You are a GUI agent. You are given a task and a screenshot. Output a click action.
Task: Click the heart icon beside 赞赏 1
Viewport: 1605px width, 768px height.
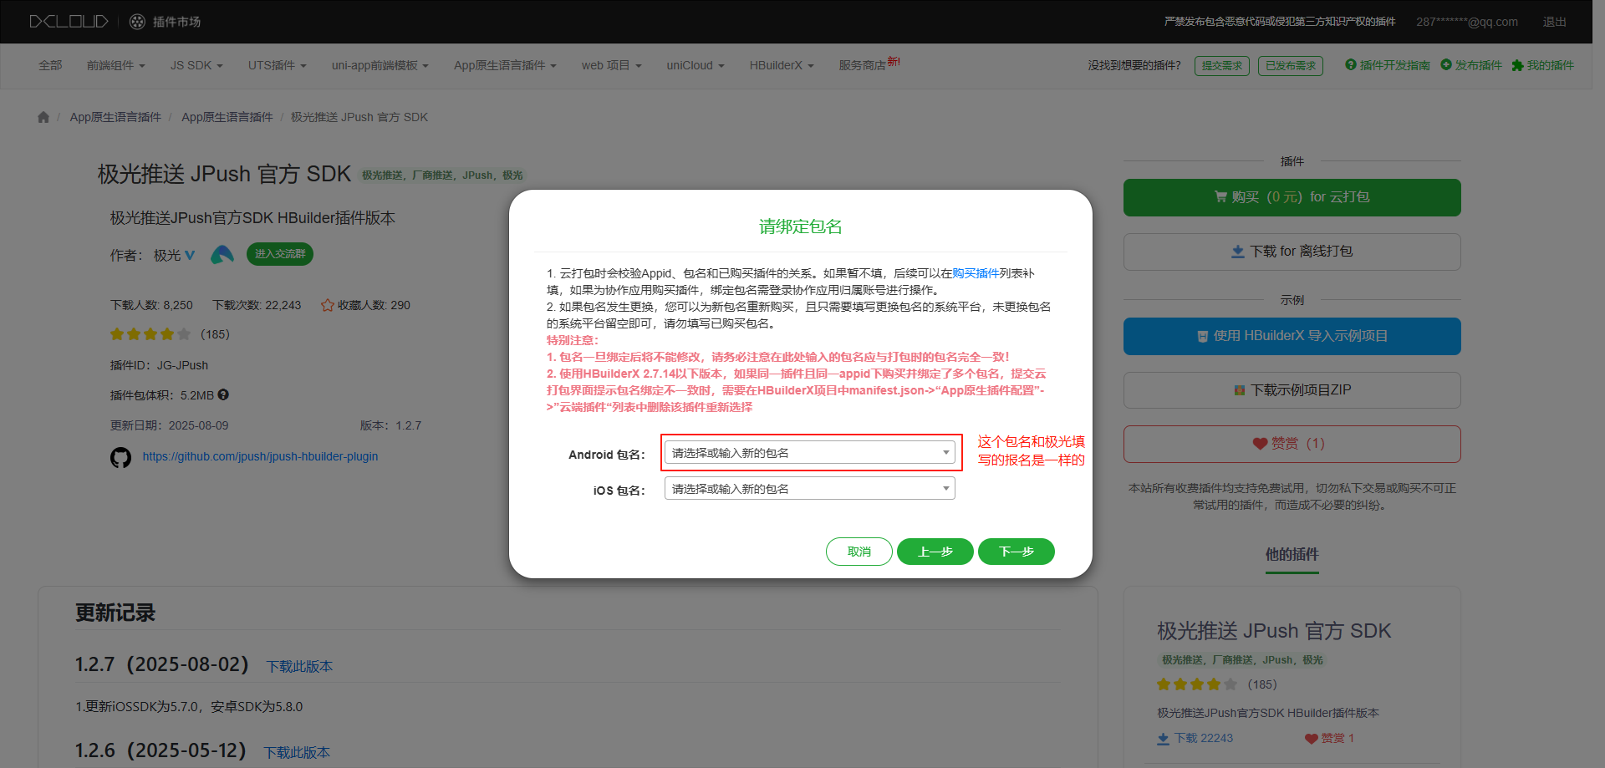tap(1311, 739)
